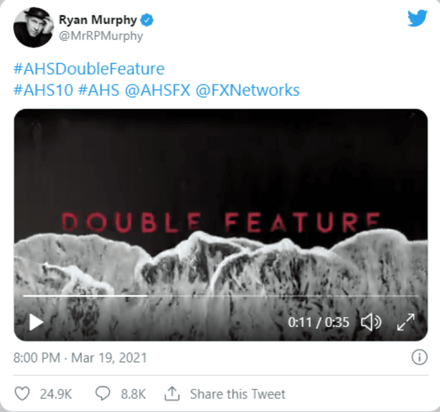440x412 pixels.
Task: Open the #AHS10 hashtag link
Action: tap(43, 90)
